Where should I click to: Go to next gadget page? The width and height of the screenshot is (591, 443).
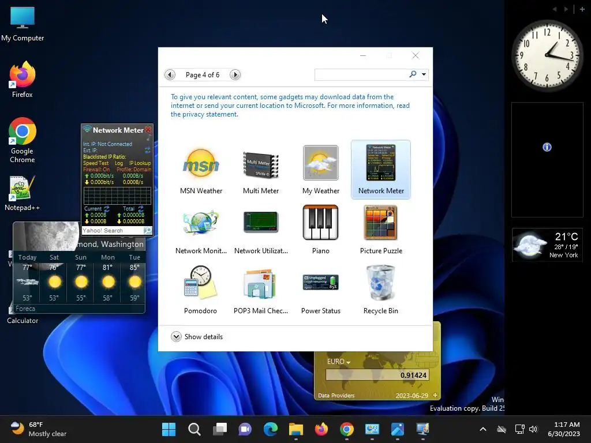point(235,74)
